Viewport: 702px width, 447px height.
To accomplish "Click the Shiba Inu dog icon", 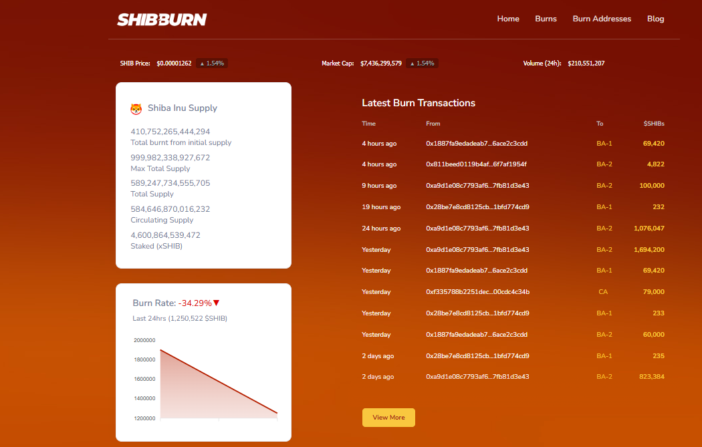I will click(136, 109).
